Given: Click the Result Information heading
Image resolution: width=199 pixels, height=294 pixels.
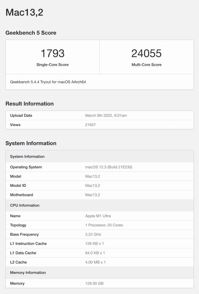Looking at the screenshot, I should (x=30, y=104).
